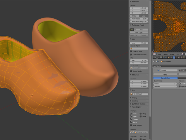This screenshot has height=140, width=186.
Task: Open the Properties editor type selector icon
Action: click(155, 58)
